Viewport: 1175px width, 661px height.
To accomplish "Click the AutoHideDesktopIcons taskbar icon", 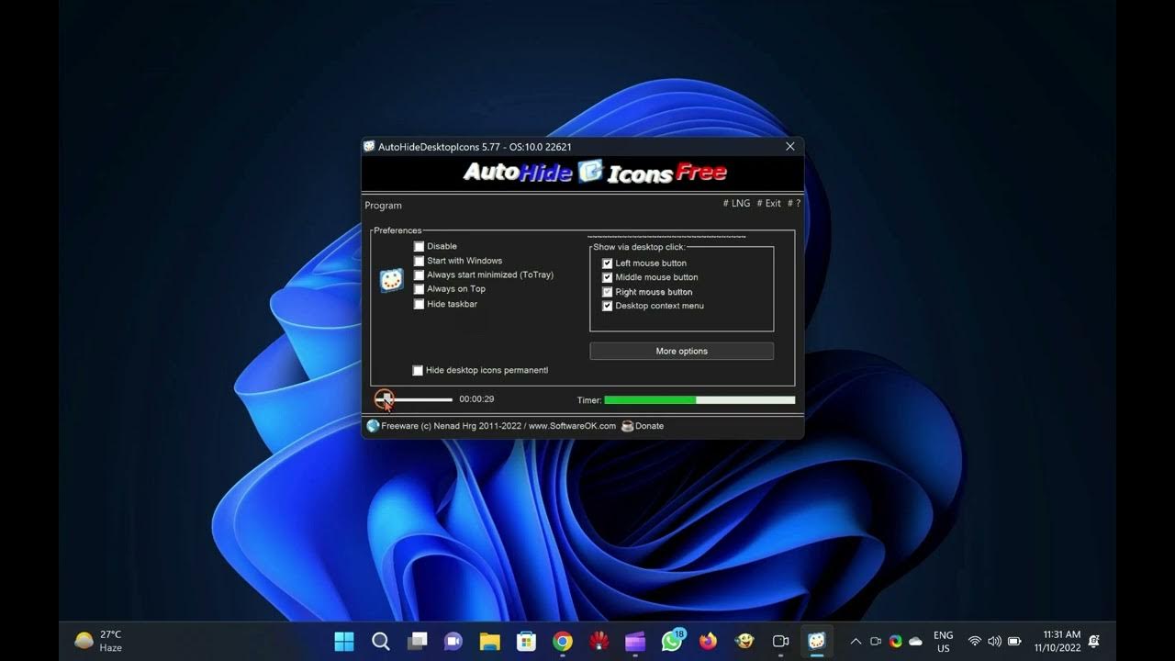I will coord(816,641).
